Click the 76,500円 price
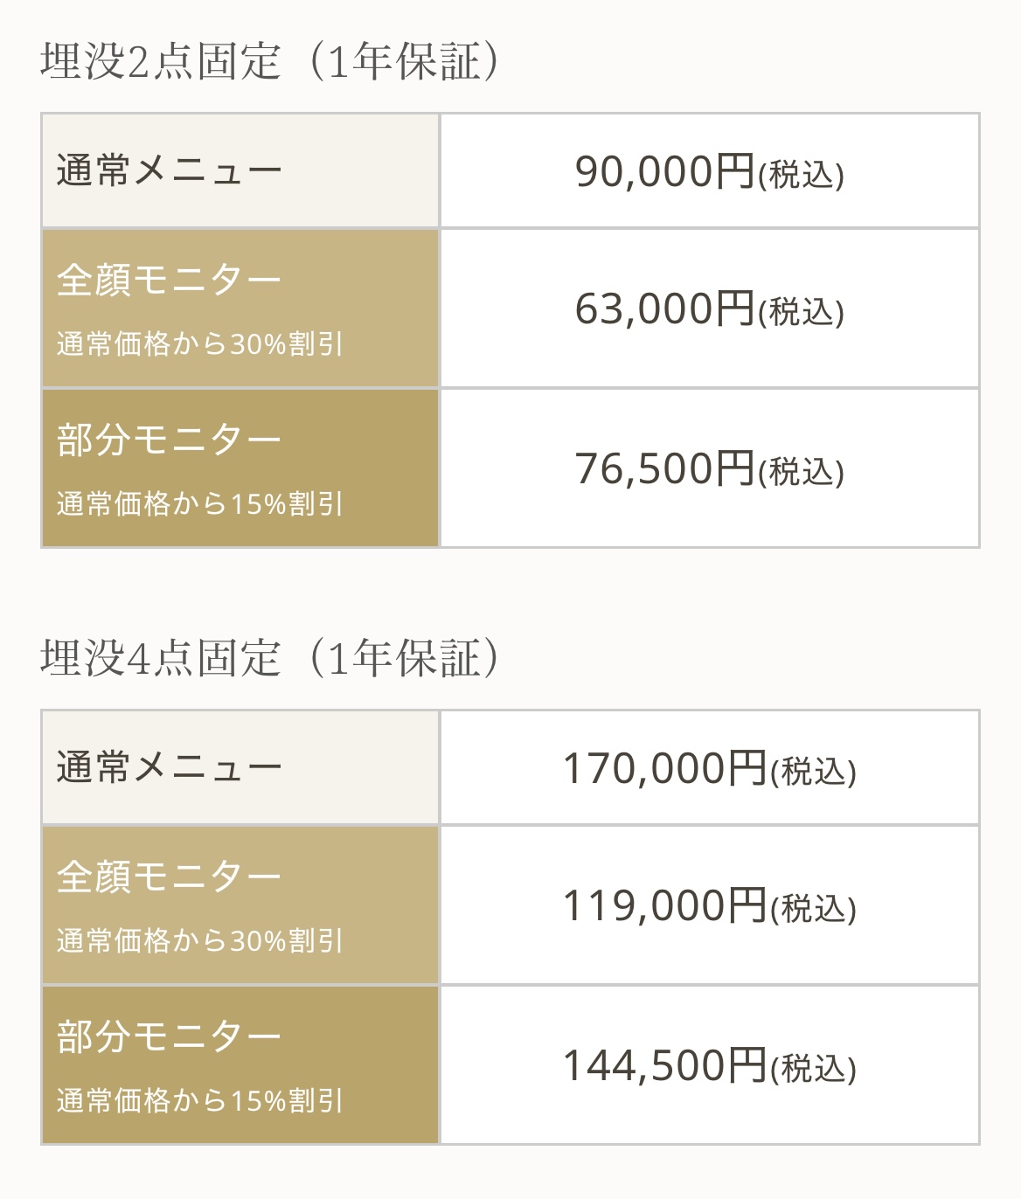The height and width of the screenshot is (1199, 1021). pos(664,469)
